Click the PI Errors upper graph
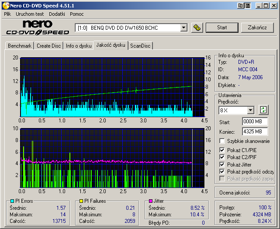 coord(112,87)
